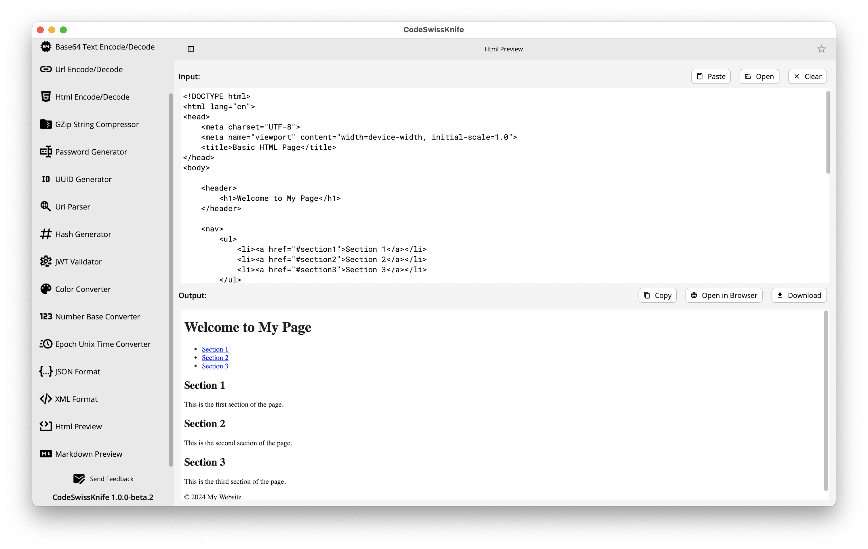This screenshot has width=868, height=549.
Task: Click the '<!DOCTYPE html>' line in input
Action: (x=217, y=96)
